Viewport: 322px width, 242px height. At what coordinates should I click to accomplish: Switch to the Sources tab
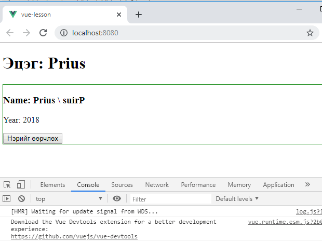pyautogui.click(x=122, y=185)
